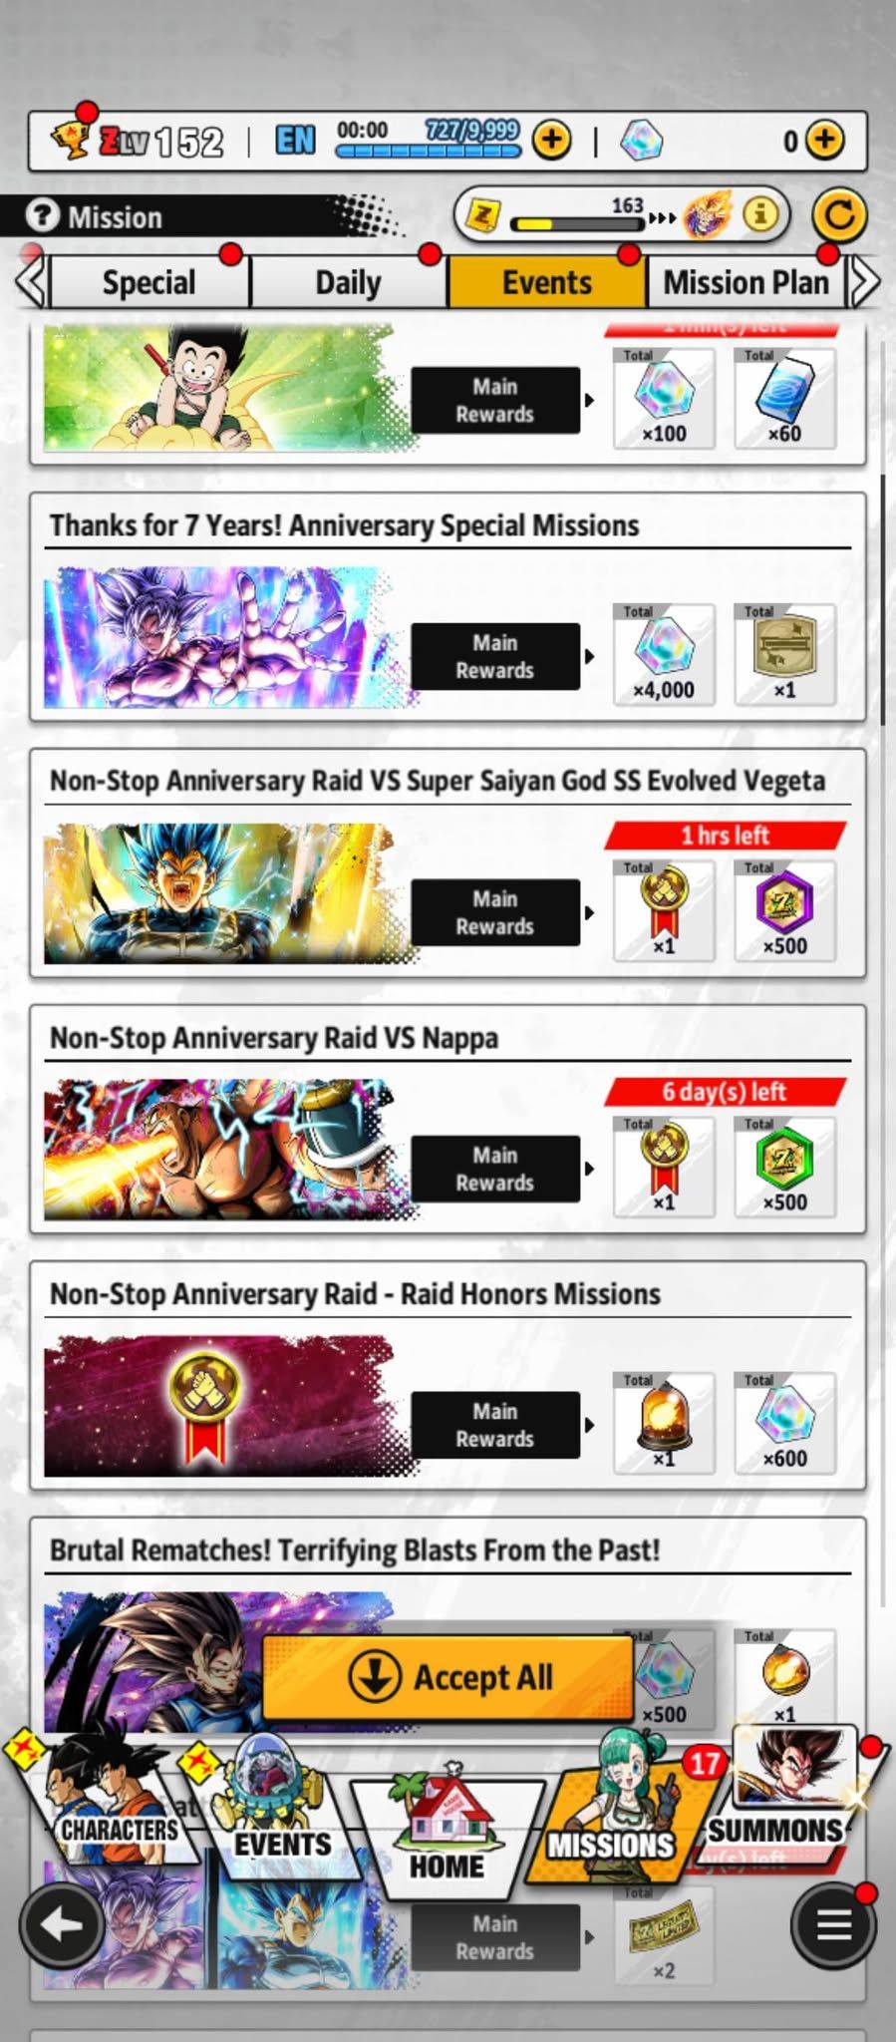Open Main Rewards for Anniversary Special Missions
The height and width of the screenshot is (2042, 896).
(x=495, y=656)
